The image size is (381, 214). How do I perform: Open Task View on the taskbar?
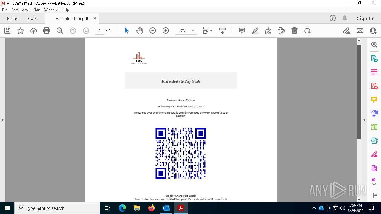tap(107, 208)
